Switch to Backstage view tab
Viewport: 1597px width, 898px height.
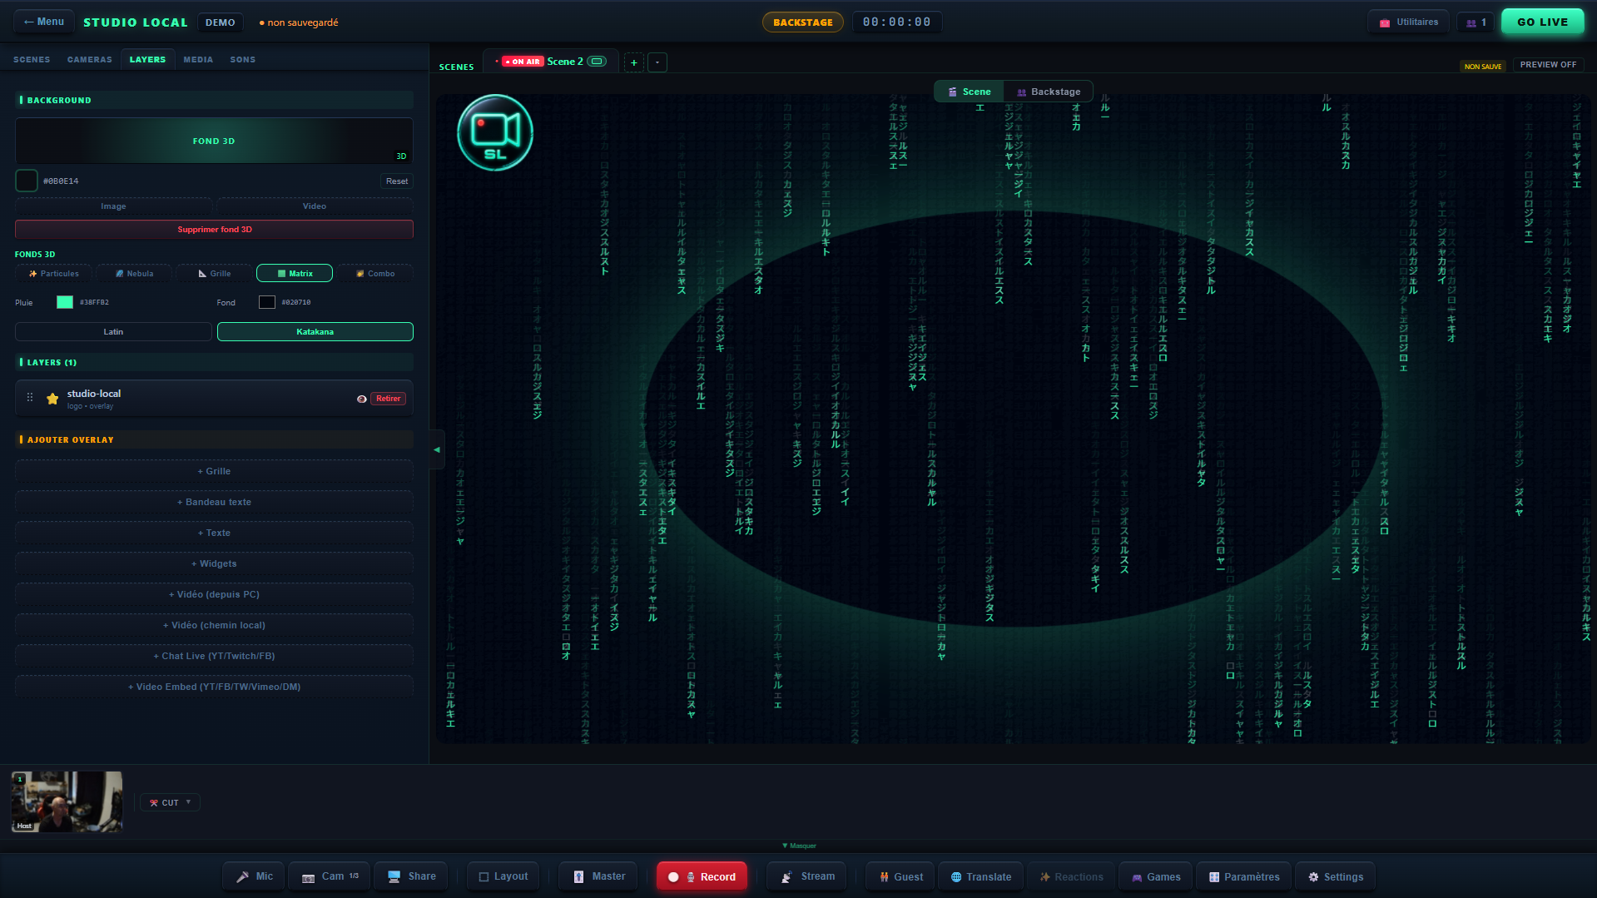pyautogui.click(x=1048, y=92)
